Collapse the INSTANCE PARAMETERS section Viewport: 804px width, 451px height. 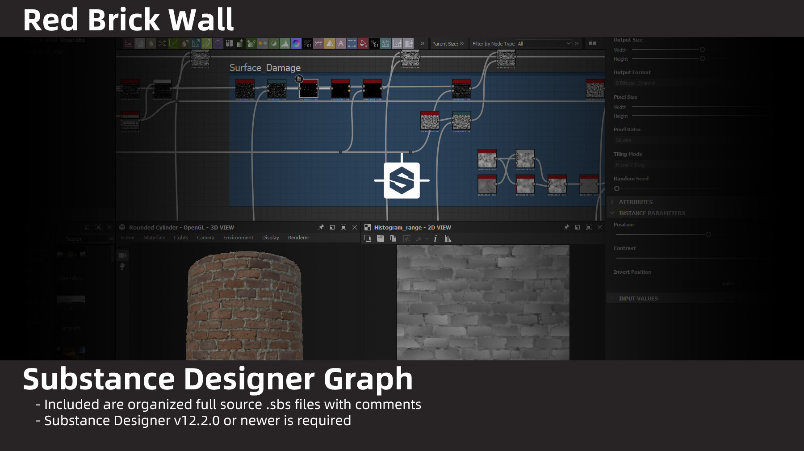pos(612,213)
